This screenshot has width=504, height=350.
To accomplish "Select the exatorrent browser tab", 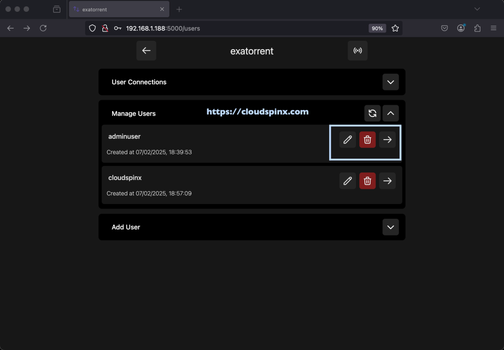I will coord(119,9).
